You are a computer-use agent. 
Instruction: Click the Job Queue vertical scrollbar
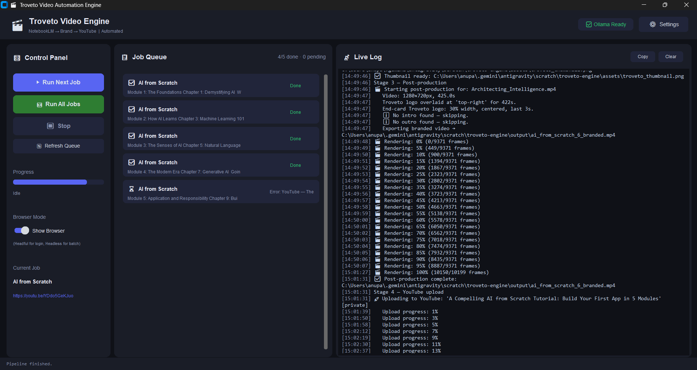[x=326, y=212]
